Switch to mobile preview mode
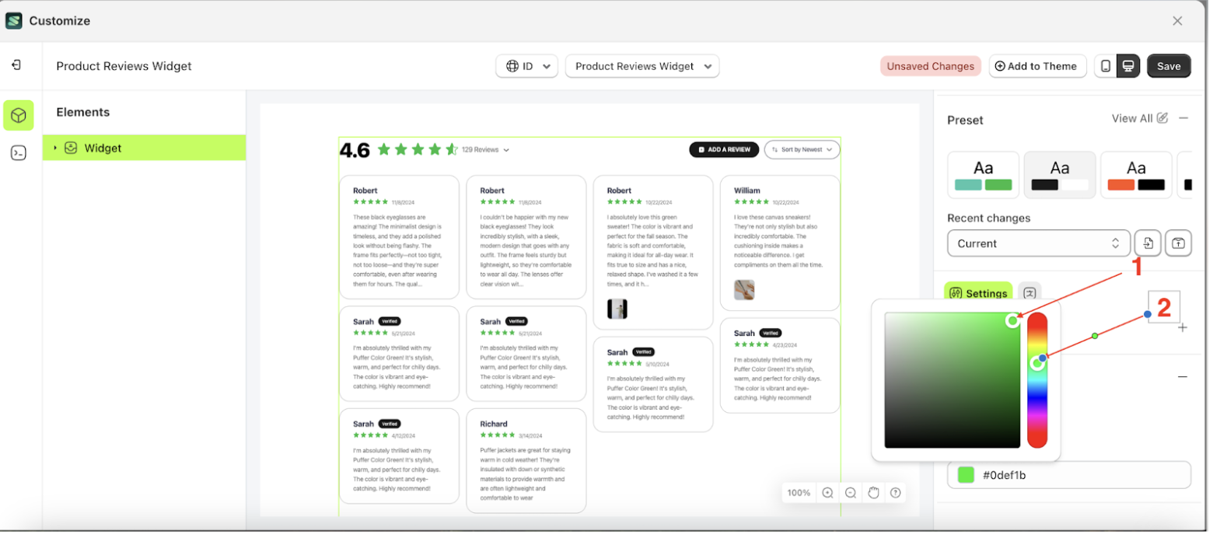1213x538 pixels. coord(1106,66)
